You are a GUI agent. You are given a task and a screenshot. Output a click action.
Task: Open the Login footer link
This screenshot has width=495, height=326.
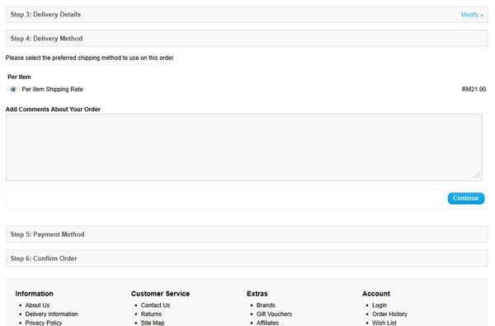click(379, 305)
